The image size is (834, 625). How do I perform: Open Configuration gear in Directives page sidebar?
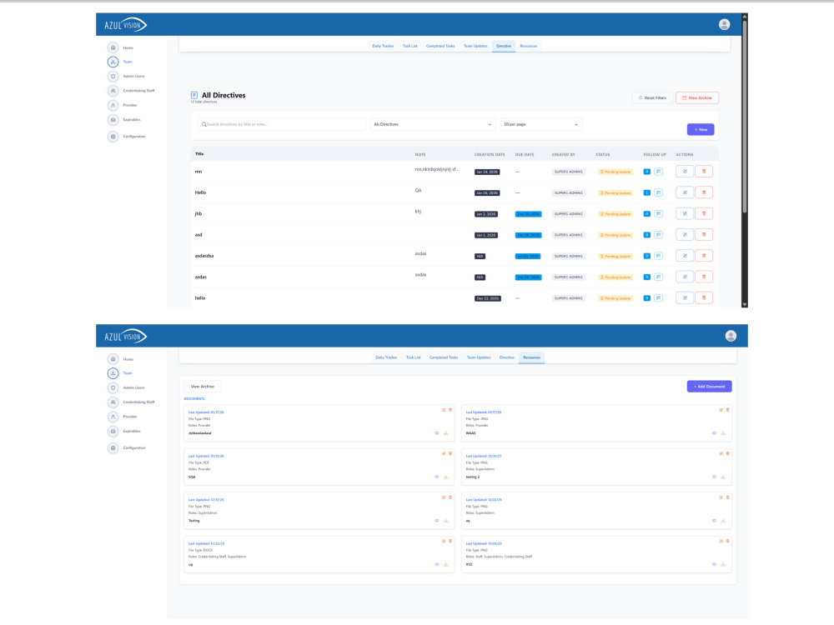click(113, 137)
